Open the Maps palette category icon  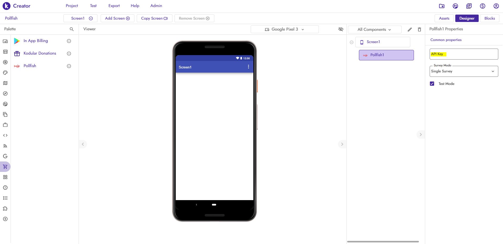point(5,83)
